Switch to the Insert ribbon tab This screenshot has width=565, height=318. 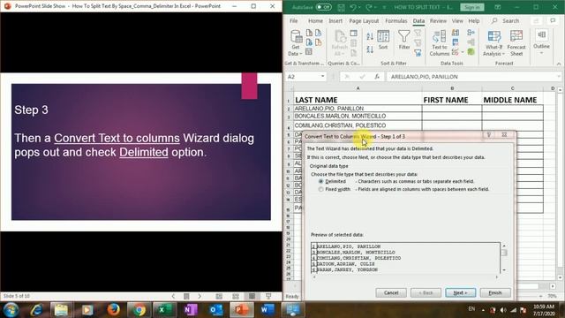335,21
